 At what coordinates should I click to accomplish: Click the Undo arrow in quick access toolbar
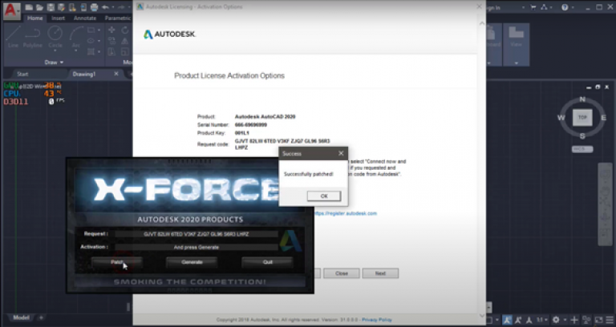click(x=105, y=7)
